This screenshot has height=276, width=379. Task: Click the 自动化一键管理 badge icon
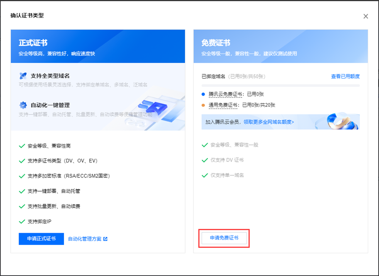[x=23, y=105]
